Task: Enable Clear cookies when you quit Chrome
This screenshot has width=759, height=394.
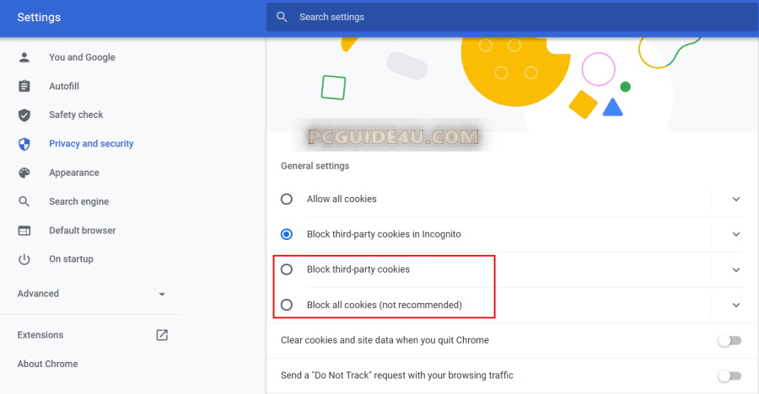Action: tap(729, 340)
